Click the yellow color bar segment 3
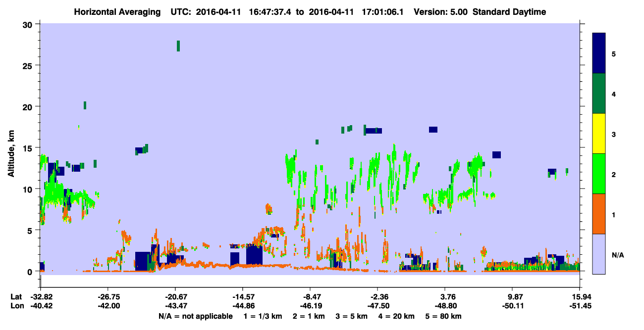 click(x=599, y=134)
